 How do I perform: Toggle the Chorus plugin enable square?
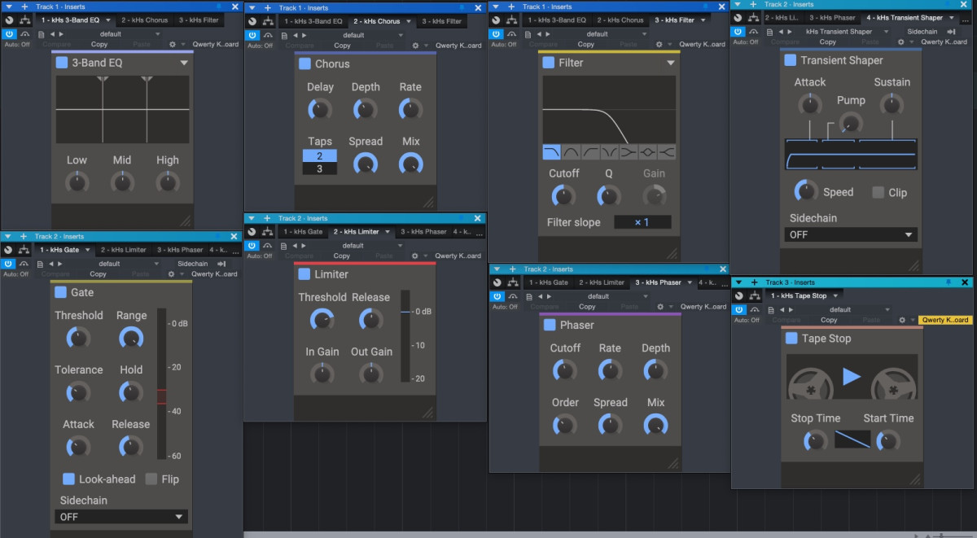(304, 63)
